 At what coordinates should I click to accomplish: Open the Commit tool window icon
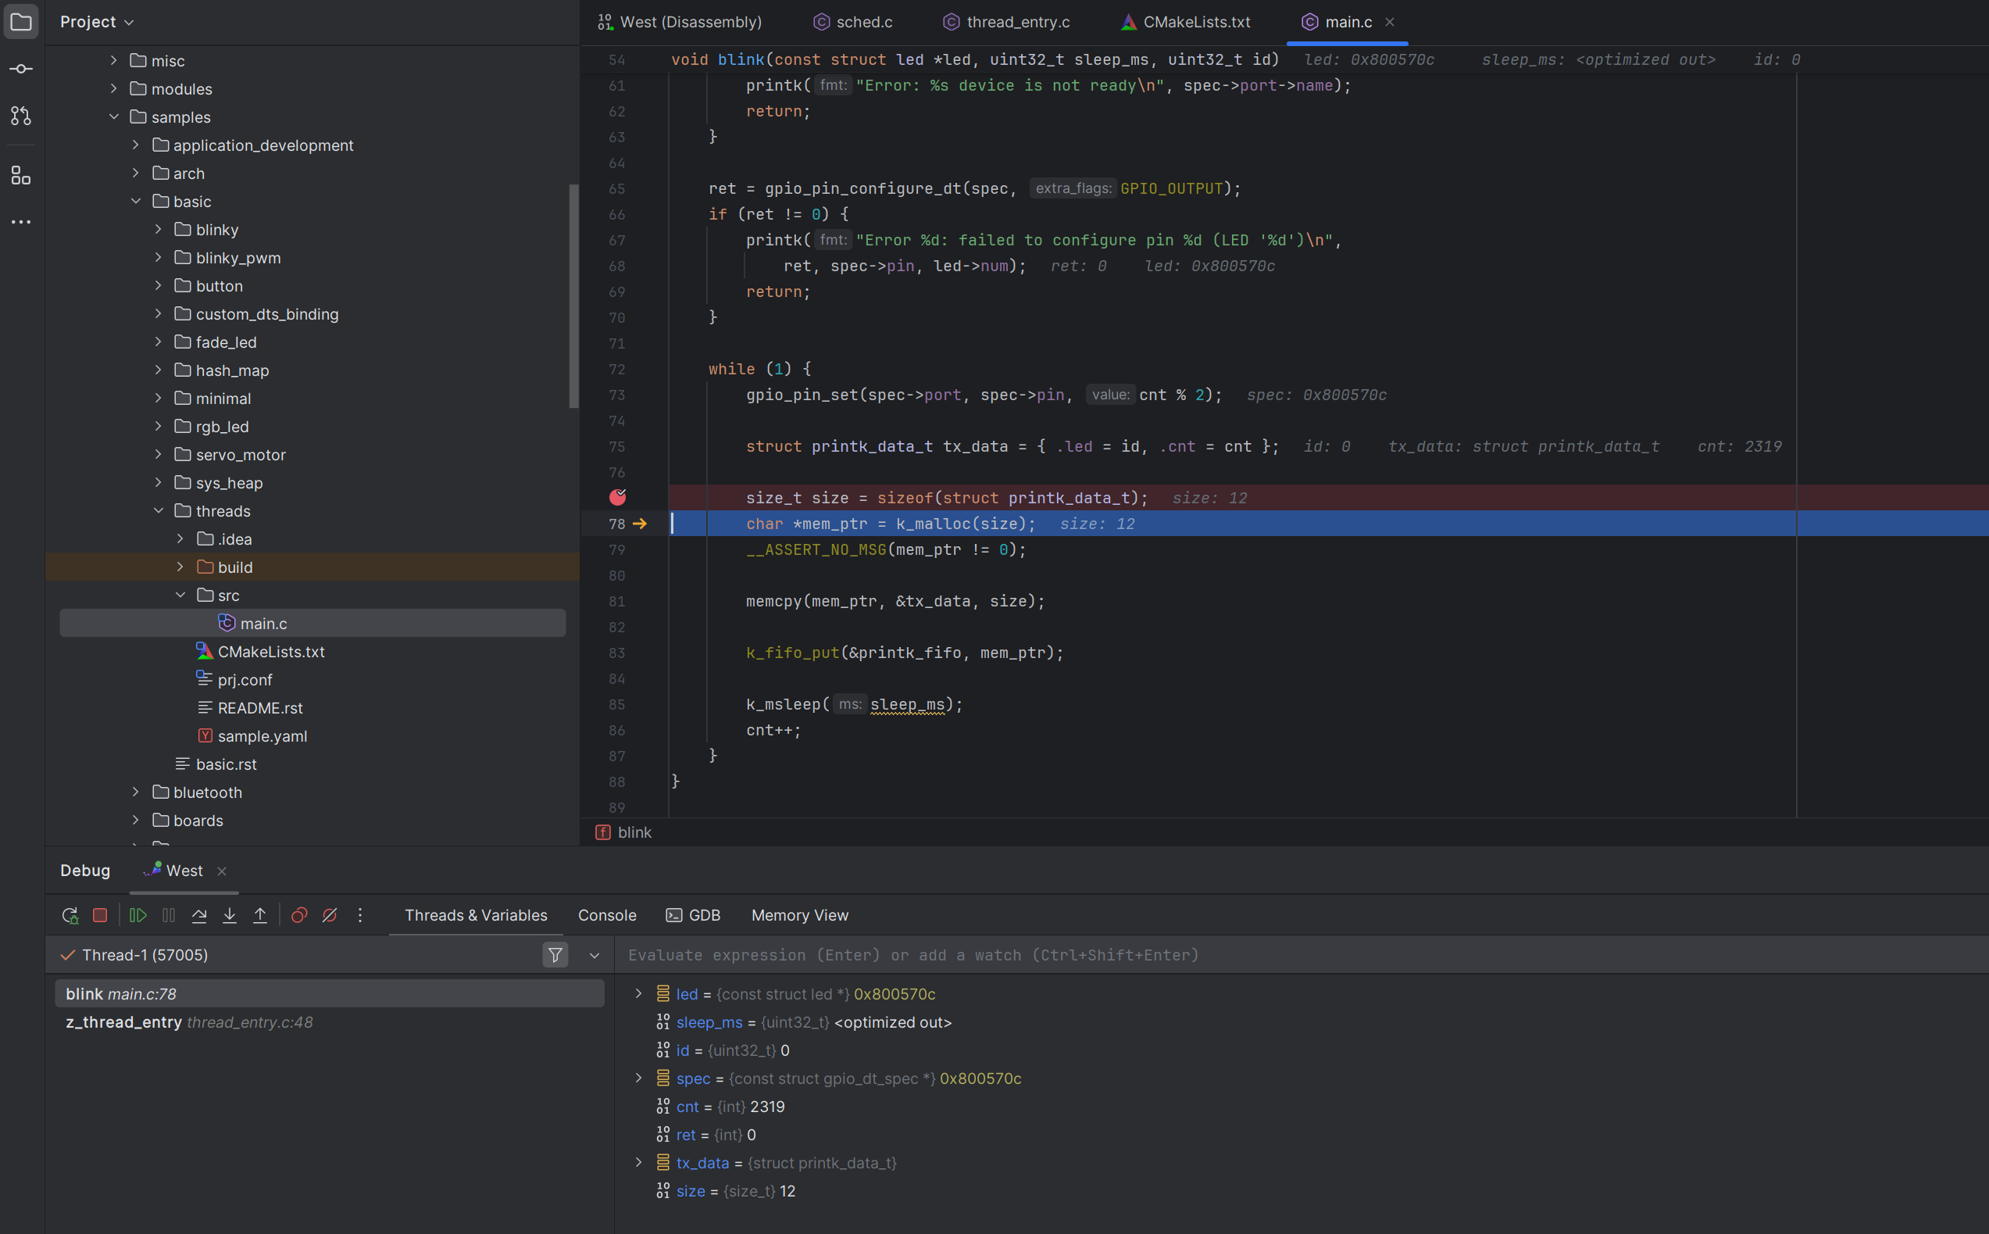21,69
